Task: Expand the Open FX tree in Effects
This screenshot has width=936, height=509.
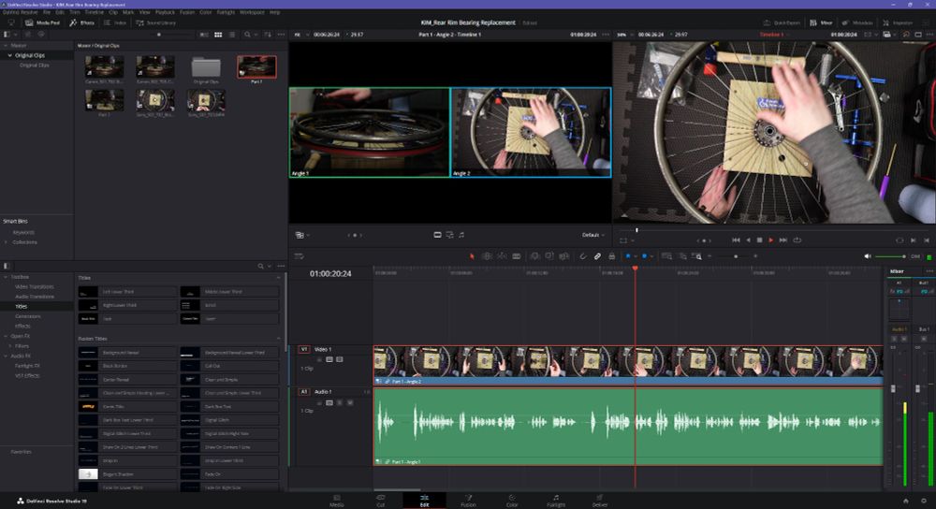Action: coord(7,335)
